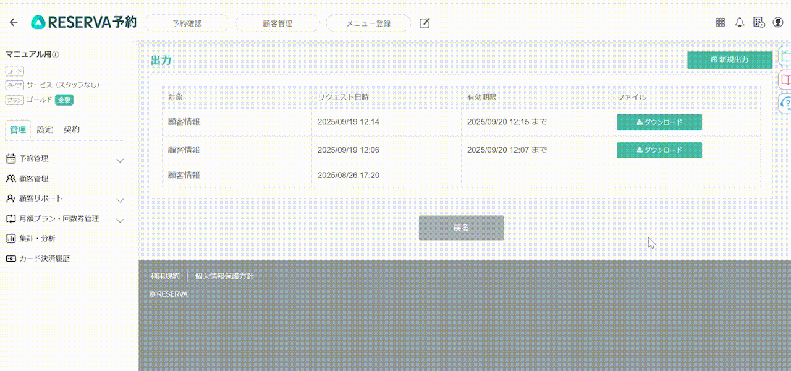Image resolution: width=791 pixels, height=371 pixels.
Task: Click the マニュアル用① account name
Action: click(x=32, y=54)
